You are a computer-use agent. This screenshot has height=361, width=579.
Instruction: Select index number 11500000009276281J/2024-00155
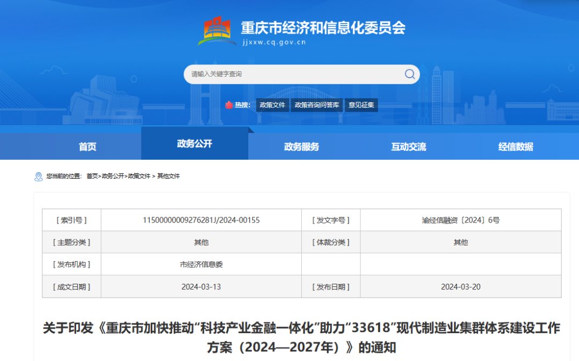[201, 220]
